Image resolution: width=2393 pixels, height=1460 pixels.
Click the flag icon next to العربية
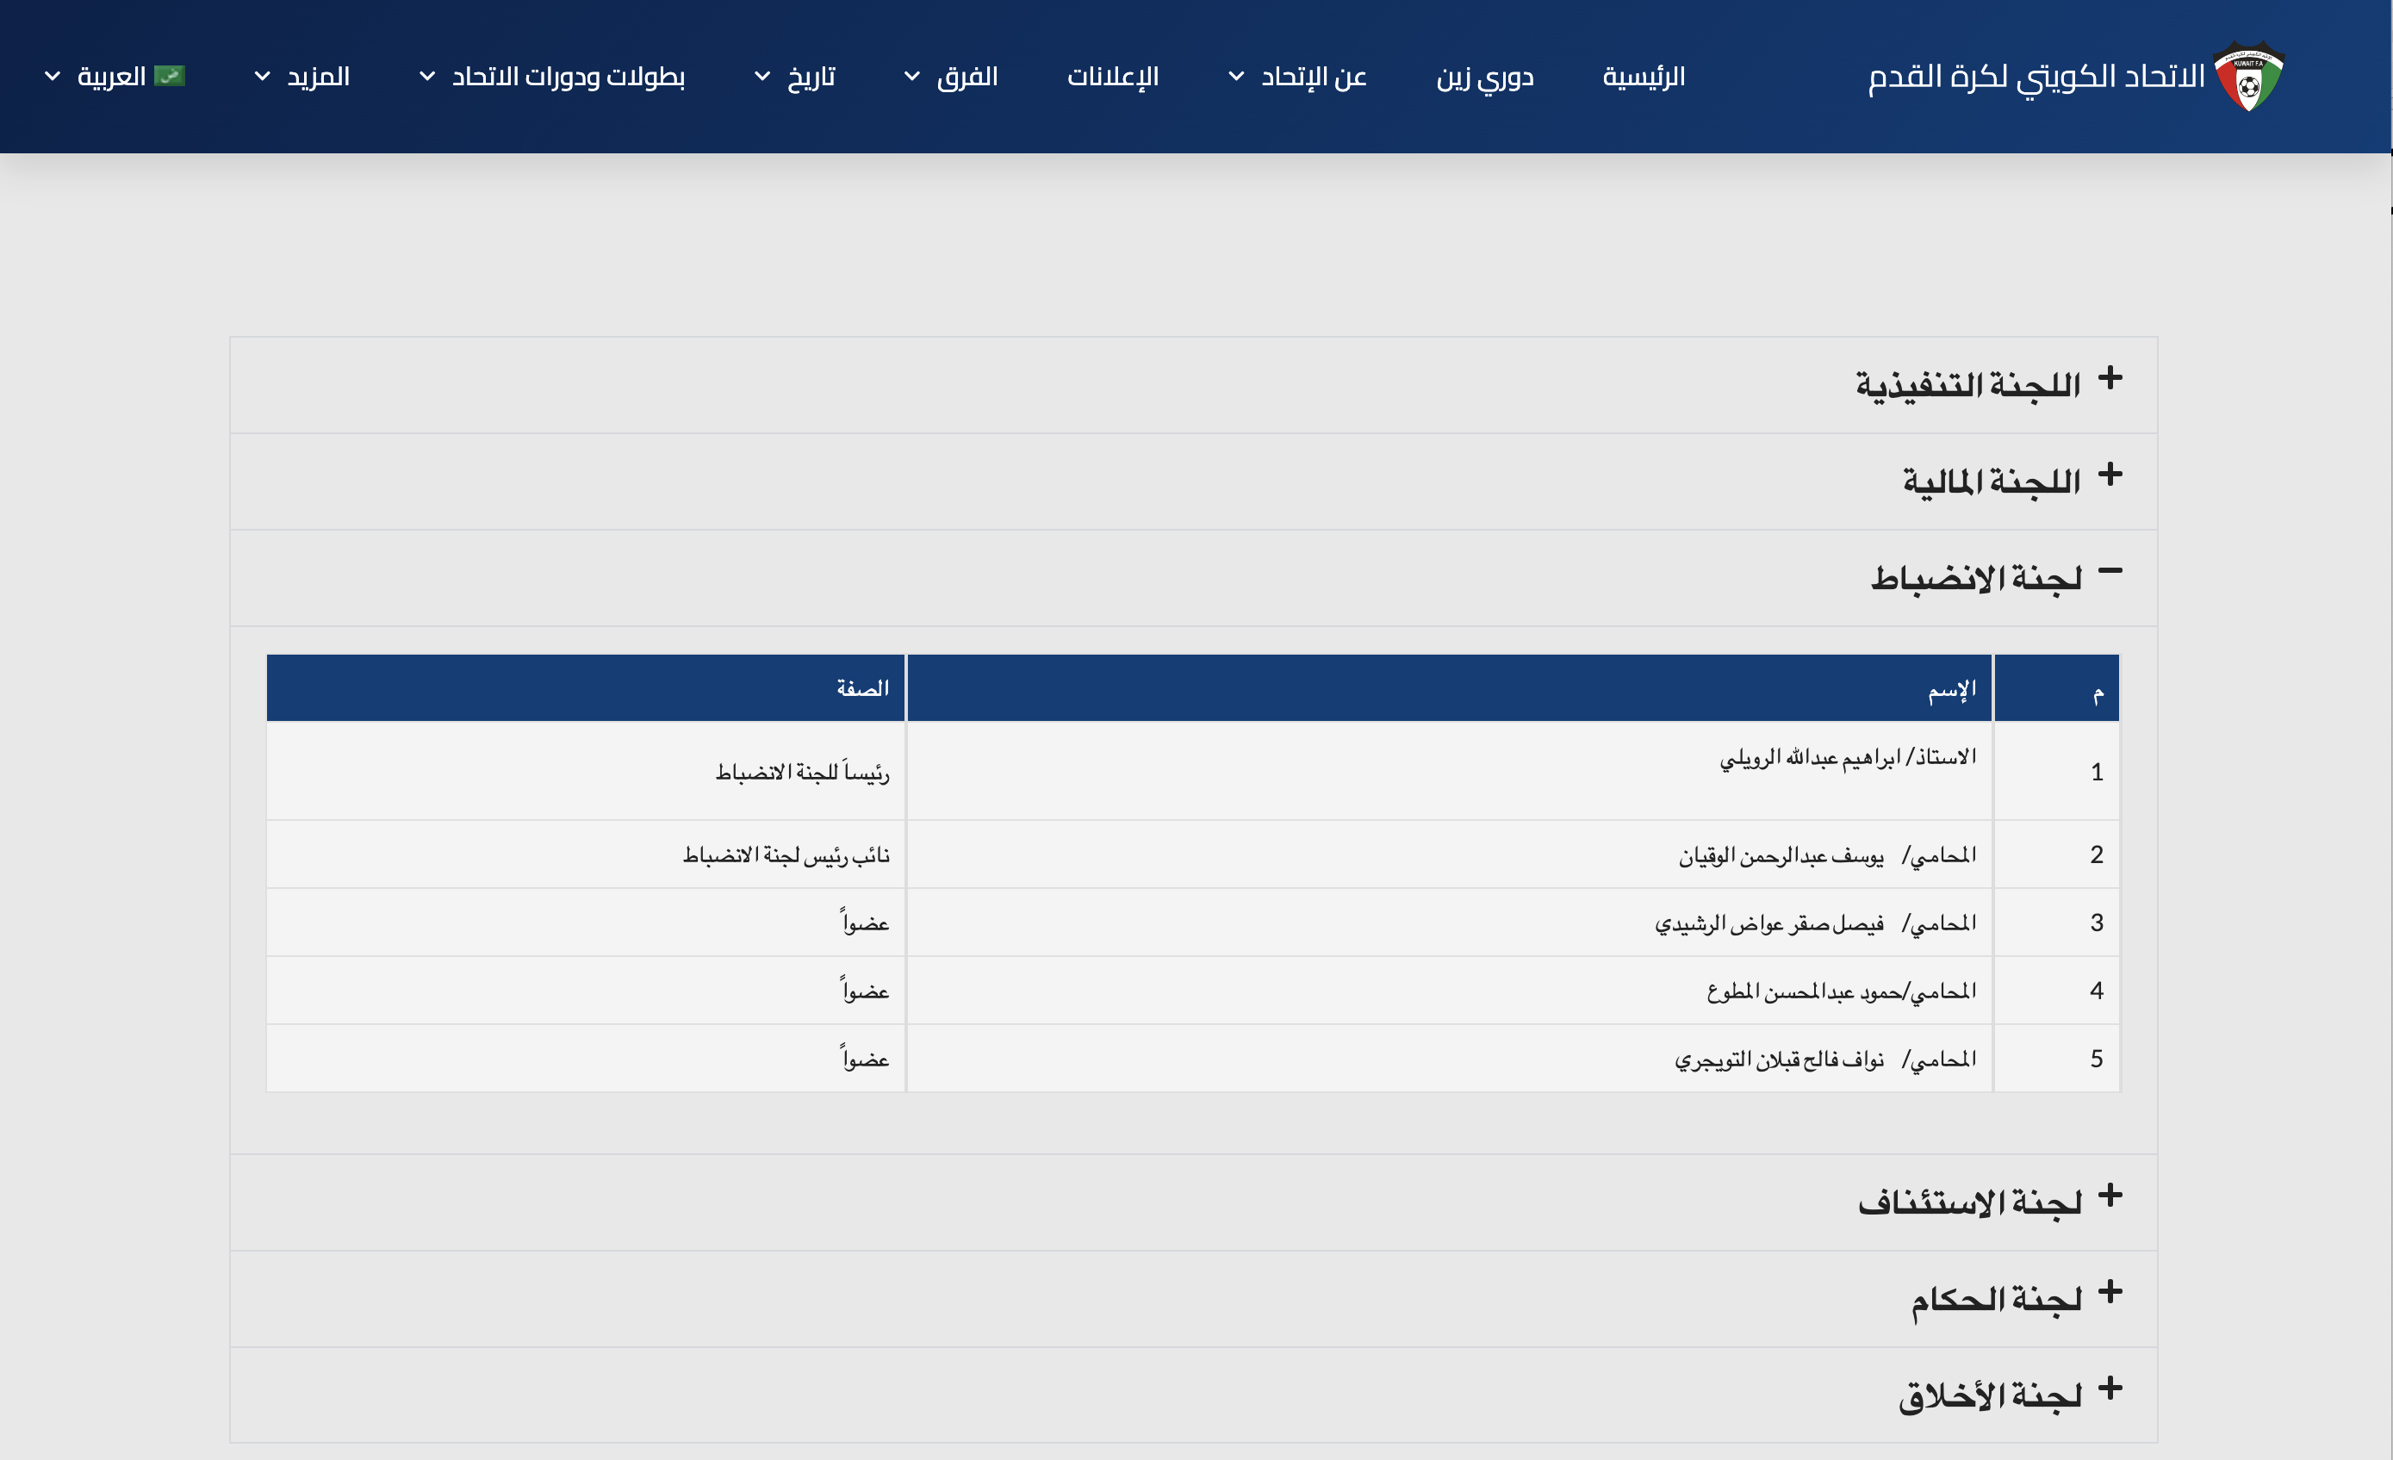pos(169,76)
